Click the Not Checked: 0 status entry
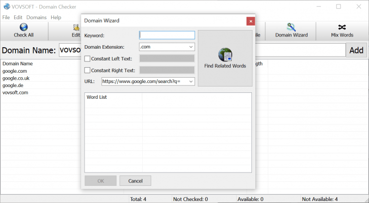Screen dimensions: 369x203 [x=190, y=199]
